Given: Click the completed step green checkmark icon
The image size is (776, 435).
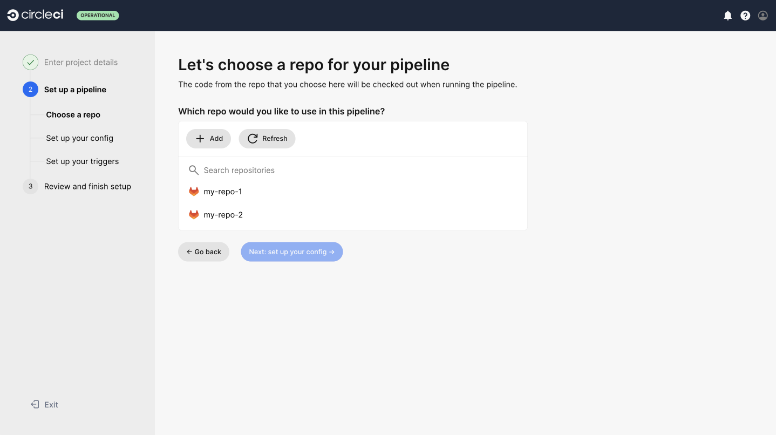Looking at the screenshot, I should 30,62.
